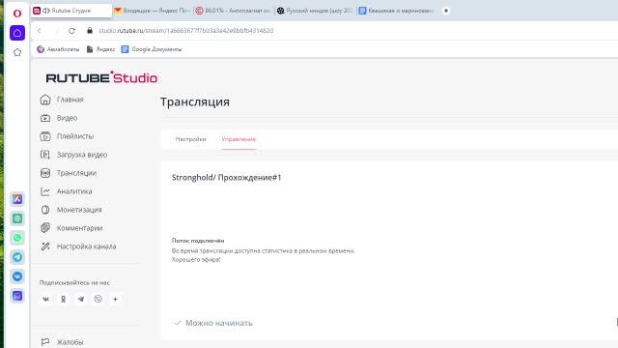
Task: Click the Трансляция page heading
Action: (195, 101)
